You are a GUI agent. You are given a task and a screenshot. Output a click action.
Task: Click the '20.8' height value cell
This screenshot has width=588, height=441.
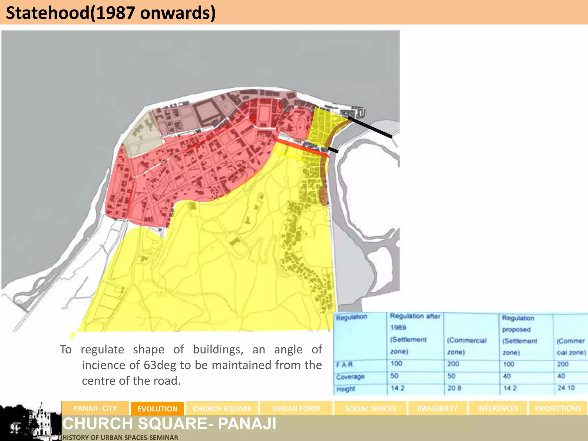point(454,388)
